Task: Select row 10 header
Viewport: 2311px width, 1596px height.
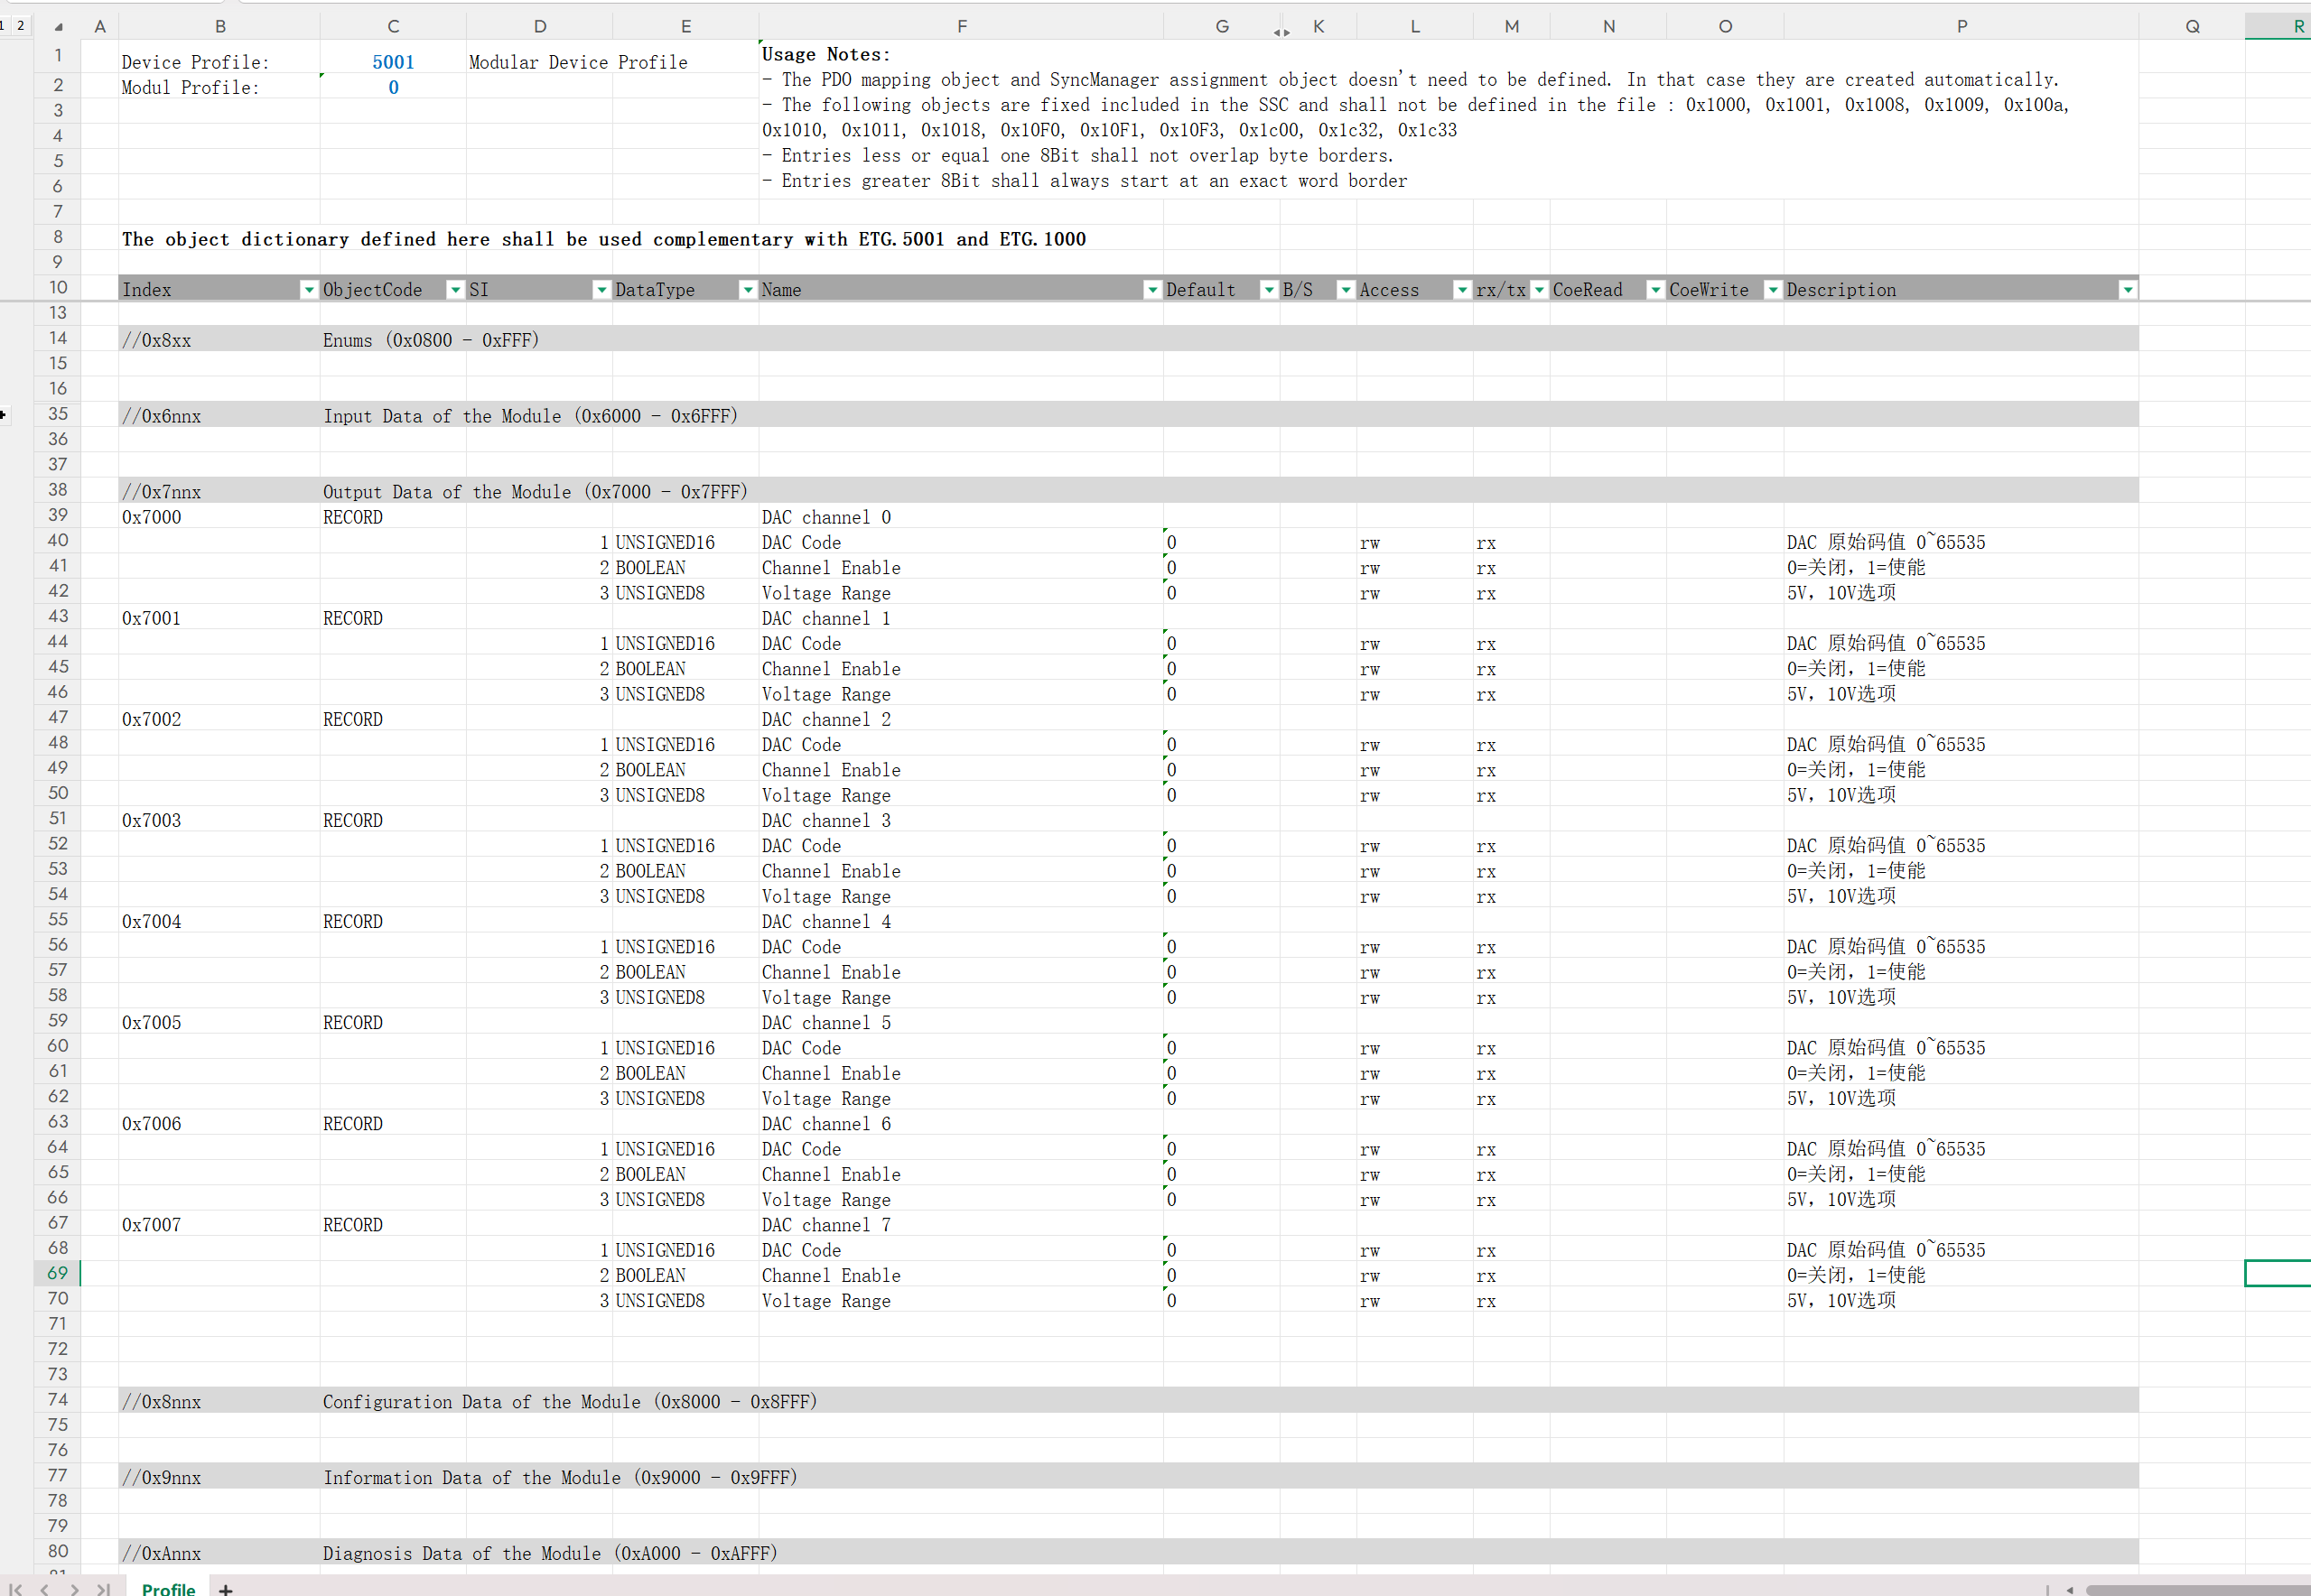Action: pos(58,288)
